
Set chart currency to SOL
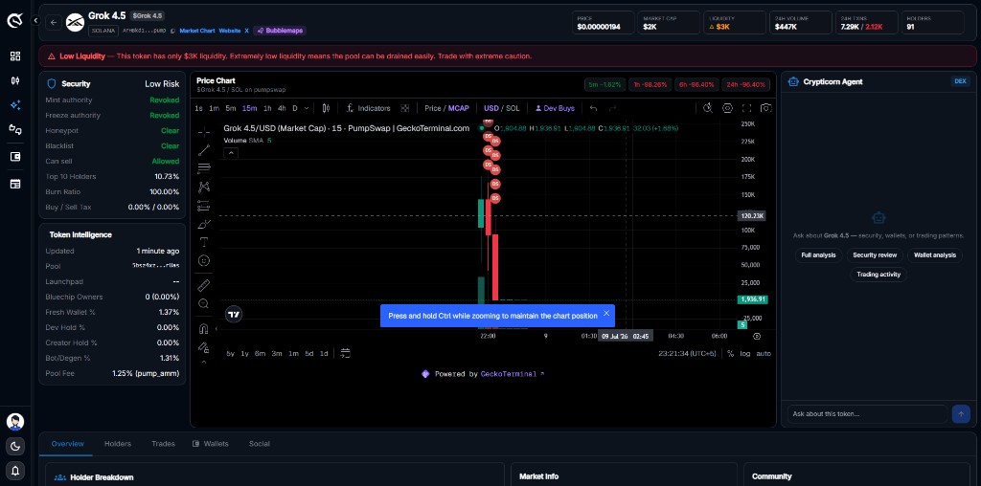[513, 108]
